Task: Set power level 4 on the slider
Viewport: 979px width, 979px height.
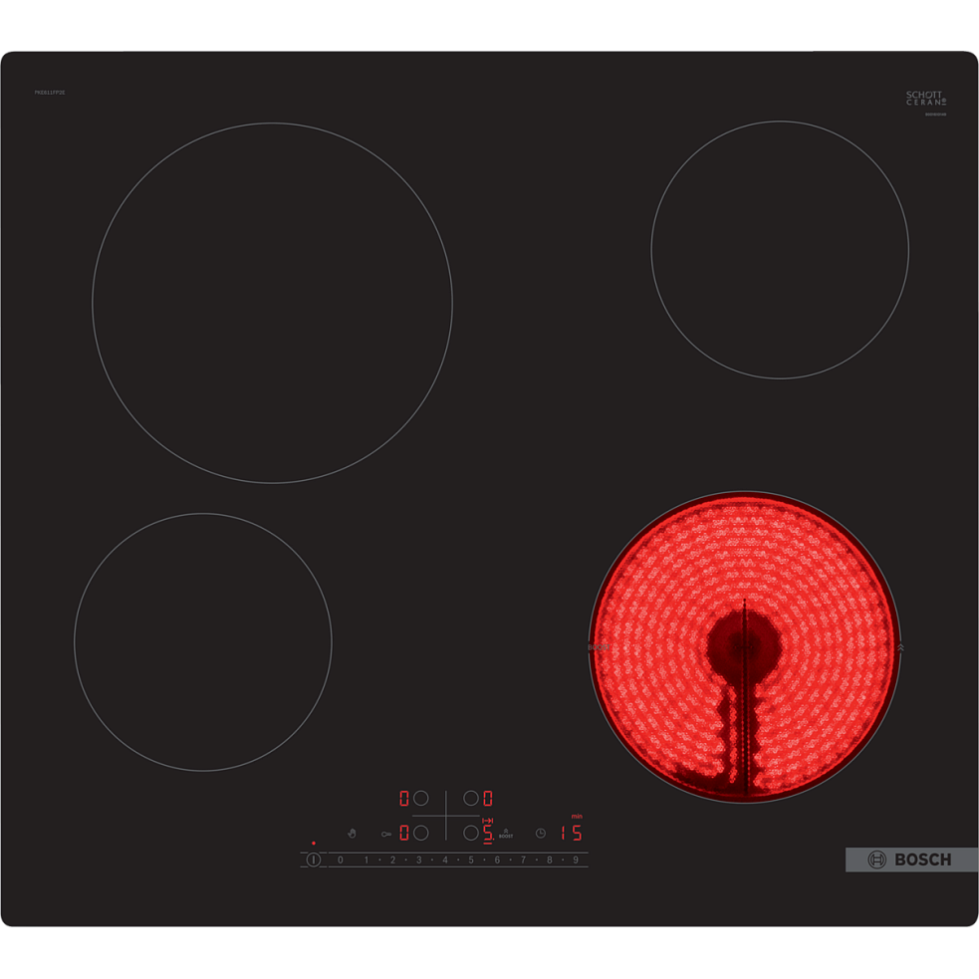Action: pos(445,859)
